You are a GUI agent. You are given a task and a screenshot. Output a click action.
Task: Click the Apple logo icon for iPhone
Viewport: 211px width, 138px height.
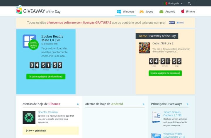coord(183,11)
